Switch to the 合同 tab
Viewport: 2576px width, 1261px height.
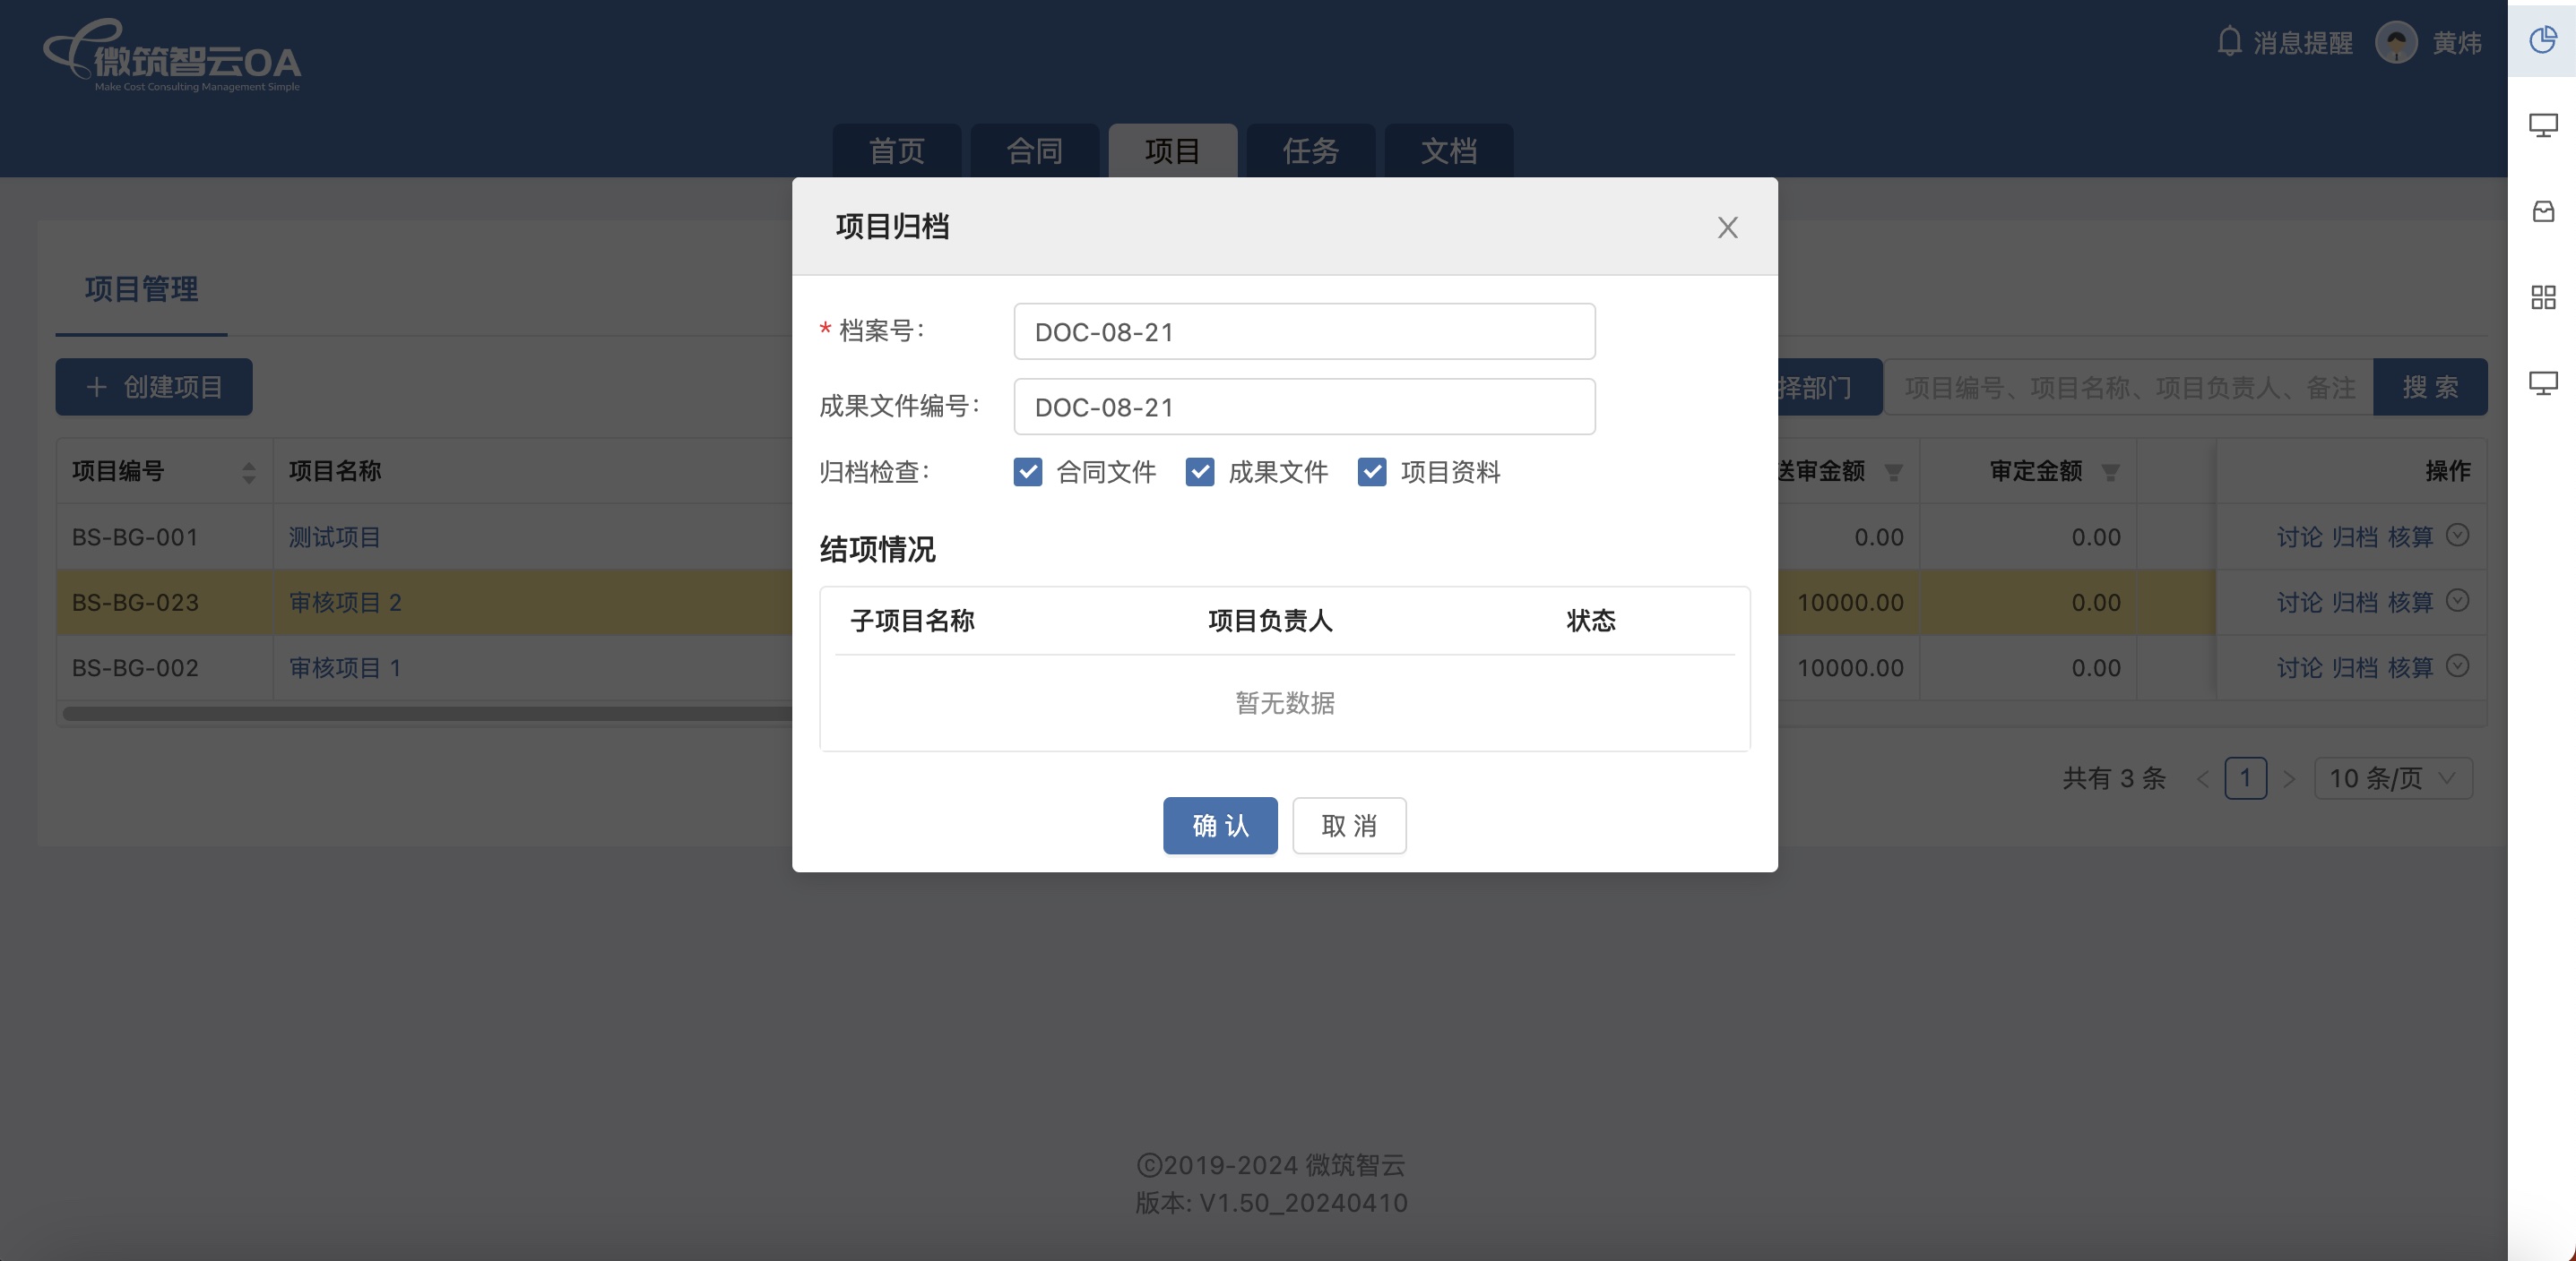pos(1034,150)
